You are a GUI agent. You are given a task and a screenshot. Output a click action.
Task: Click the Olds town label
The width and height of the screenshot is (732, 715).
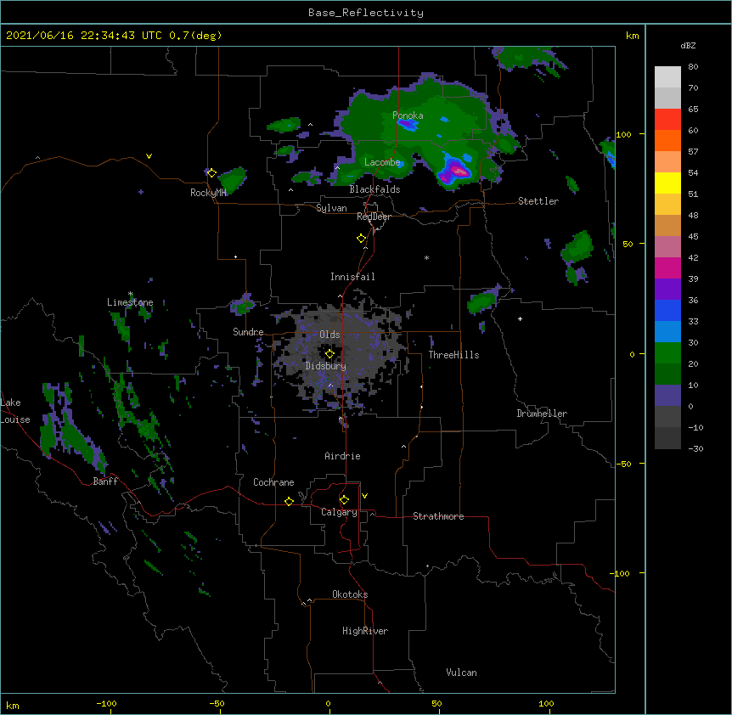(329, 335)
